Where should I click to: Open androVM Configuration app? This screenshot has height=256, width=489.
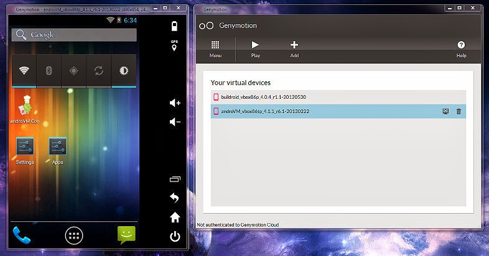25,109
